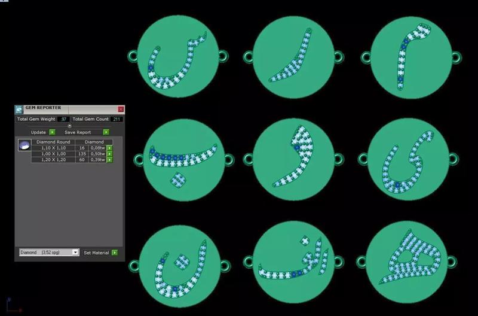Select the pendant with letter Heh (ه)

tap(407, 262)
